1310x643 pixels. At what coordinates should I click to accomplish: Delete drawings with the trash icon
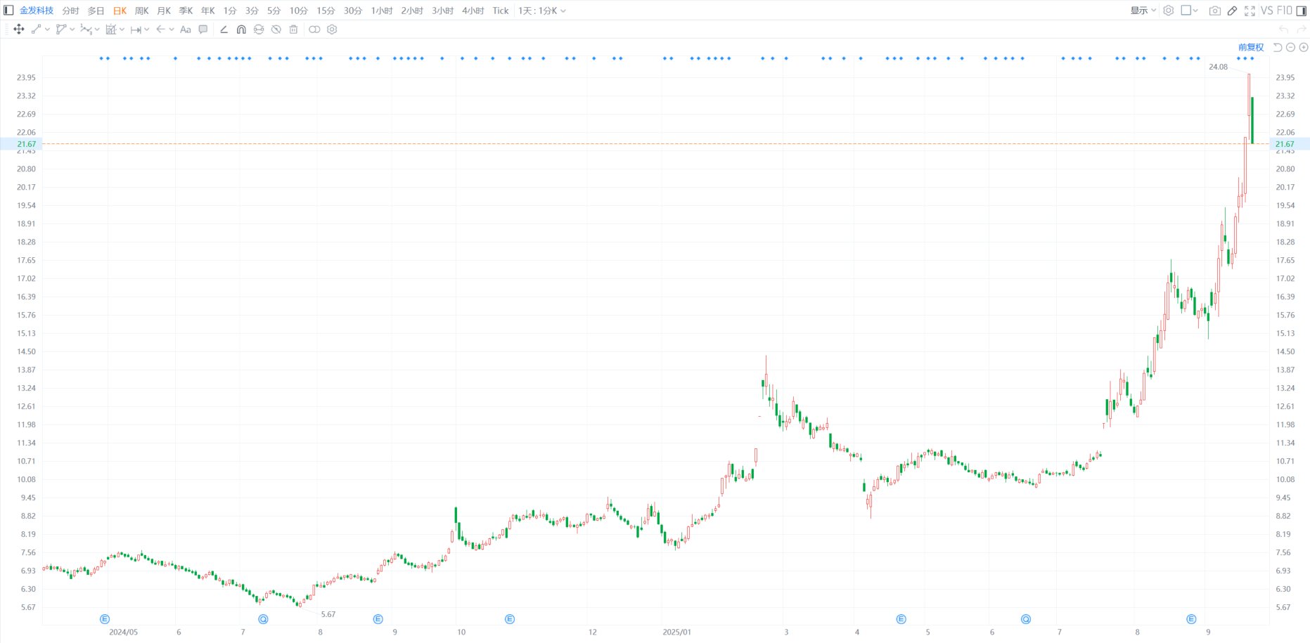(294, 30)
